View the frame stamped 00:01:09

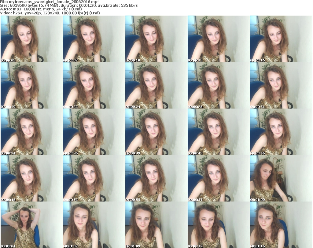coord(156,225)
